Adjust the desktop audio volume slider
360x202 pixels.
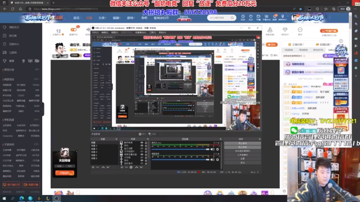pyautogui.click(x=180, y=160)
